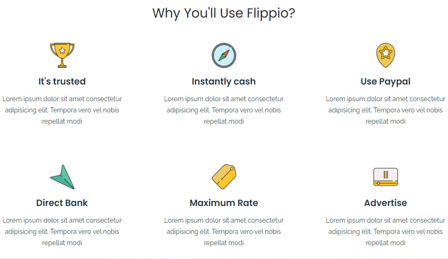448x259 pixels.
Task: Open the "Maximum Rate" heading
Action: [x=223, y=203]
